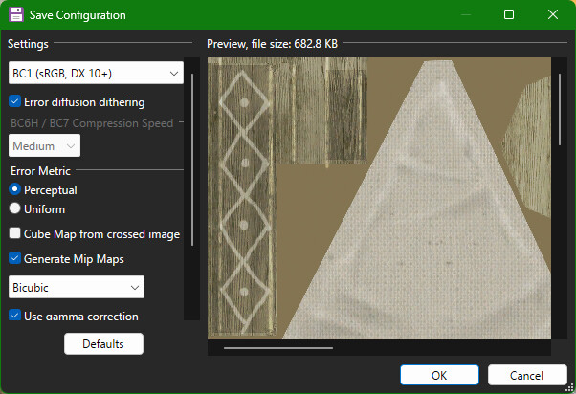Open the Medium compression speed dropdown

(x=45, y=146)
